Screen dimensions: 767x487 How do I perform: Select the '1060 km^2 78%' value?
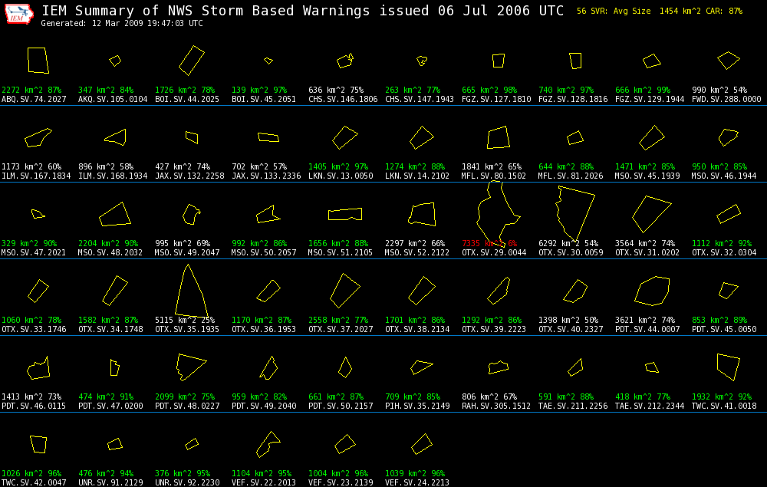[x=31, y=321]
